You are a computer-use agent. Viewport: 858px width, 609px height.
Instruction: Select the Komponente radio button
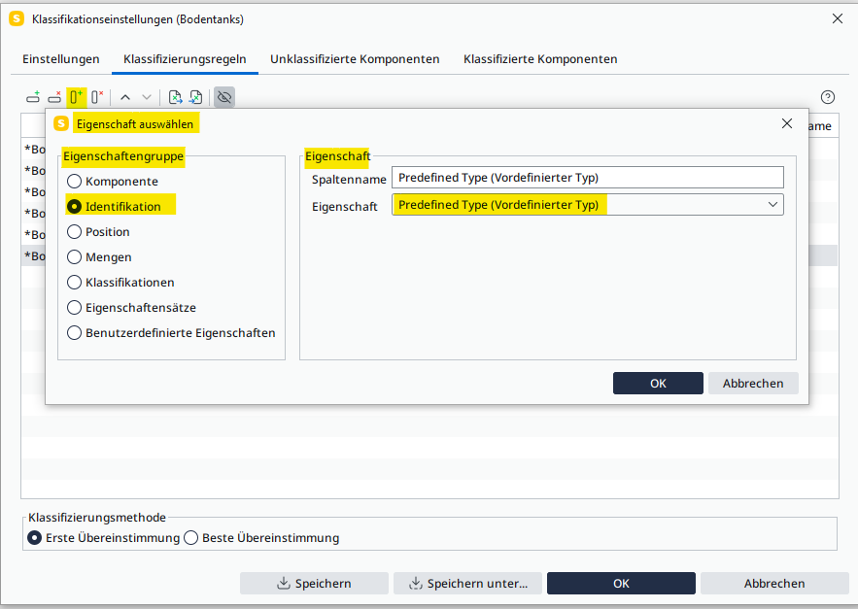(75, 182)
